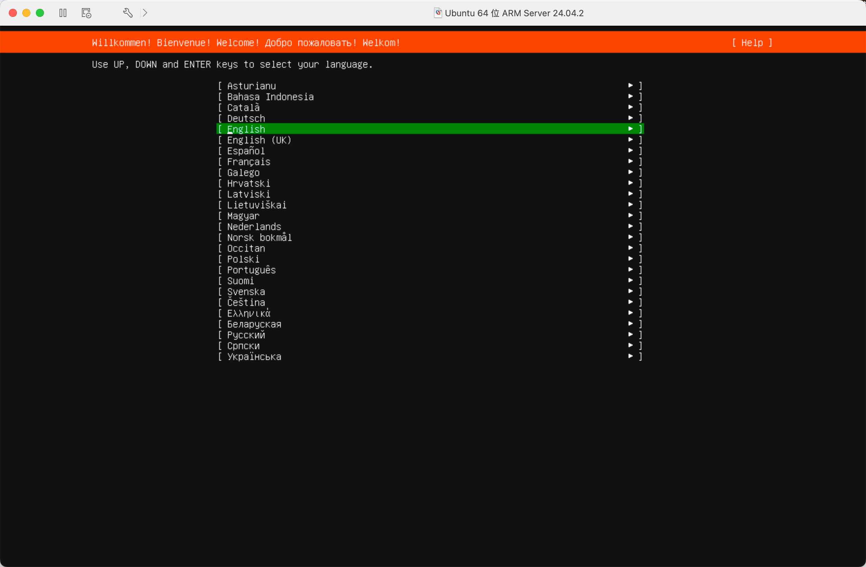866x567 pixels.
Task: Select Čeština language
Action: (430, 302)
